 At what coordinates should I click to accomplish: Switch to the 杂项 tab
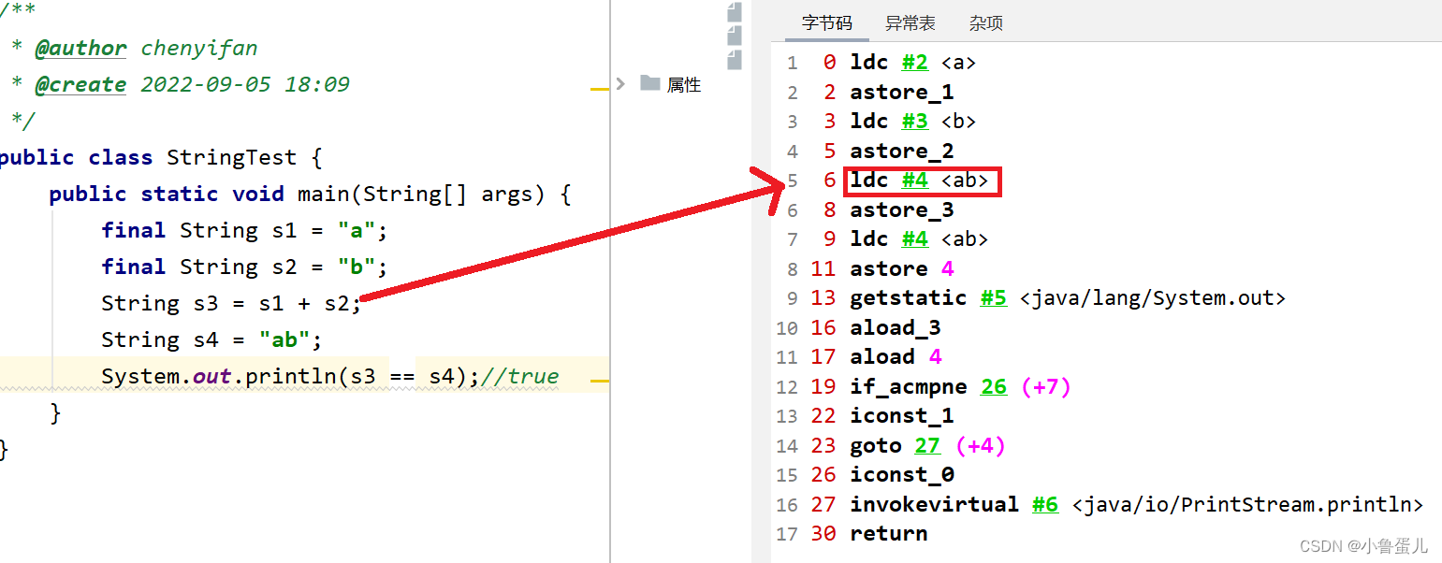click(985, 22)
